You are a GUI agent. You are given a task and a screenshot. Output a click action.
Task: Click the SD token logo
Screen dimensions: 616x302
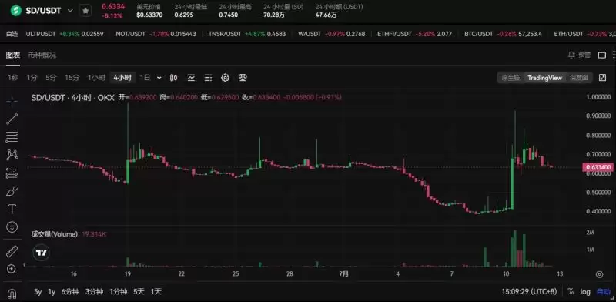tap(15, 11)
